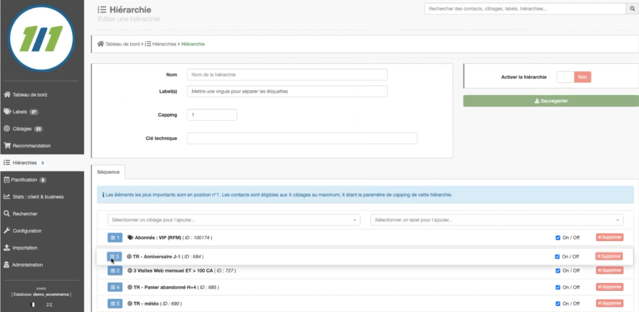Click the home icon in breadcrumb
The width and height of the screenshot is (639, 312).
(x=100, y=44)
